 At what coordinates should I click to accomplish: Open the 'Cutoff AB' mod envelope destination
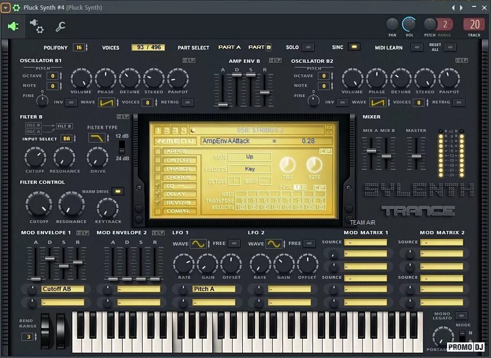click(x=63, y=289)
